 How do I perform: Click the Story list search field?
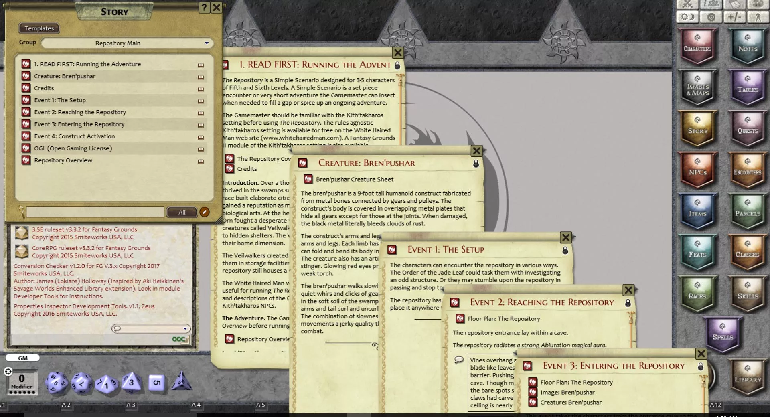[95, 212]
